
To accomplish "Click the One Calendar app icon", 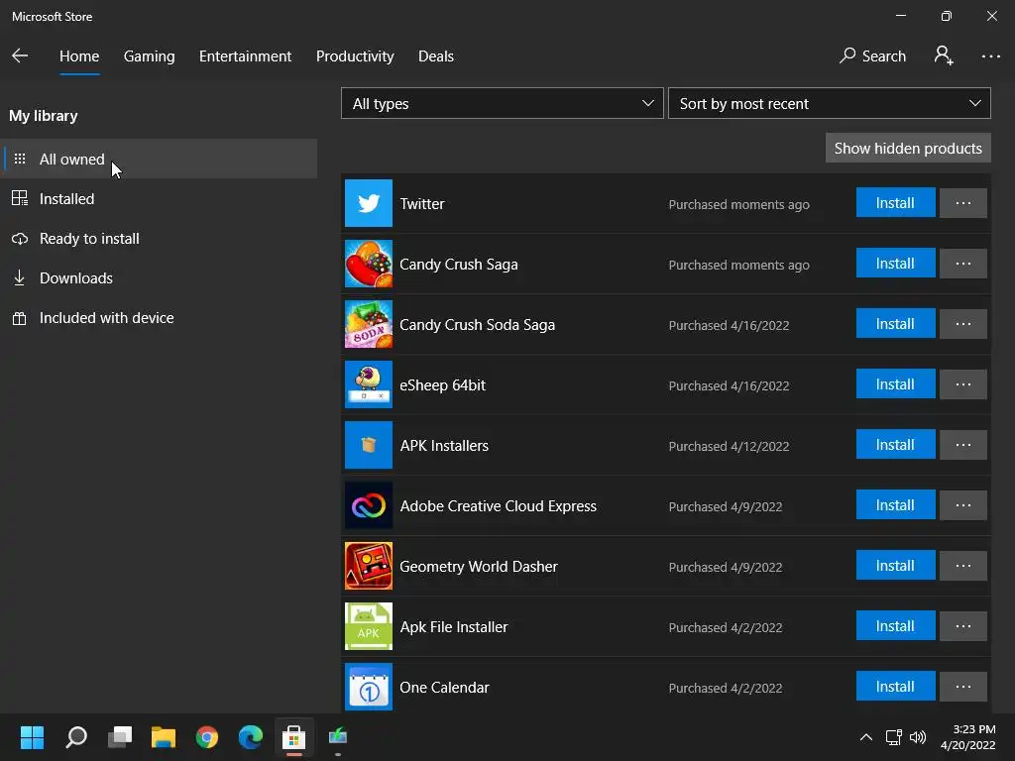I will [369, 687].
